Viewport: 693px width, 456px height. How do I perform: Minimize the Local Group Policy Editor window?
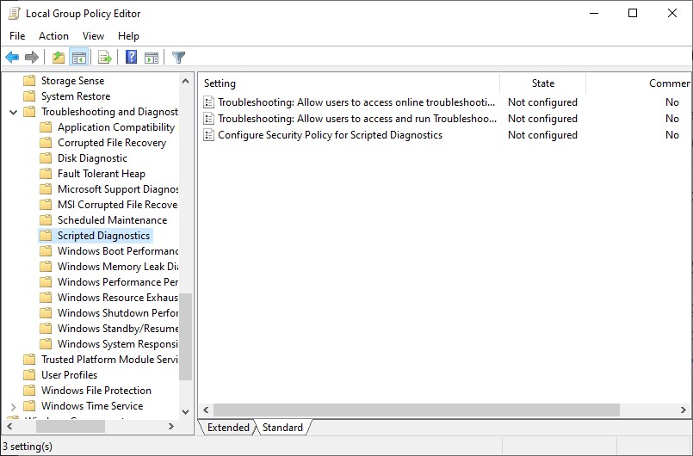(x=593, y=13)
